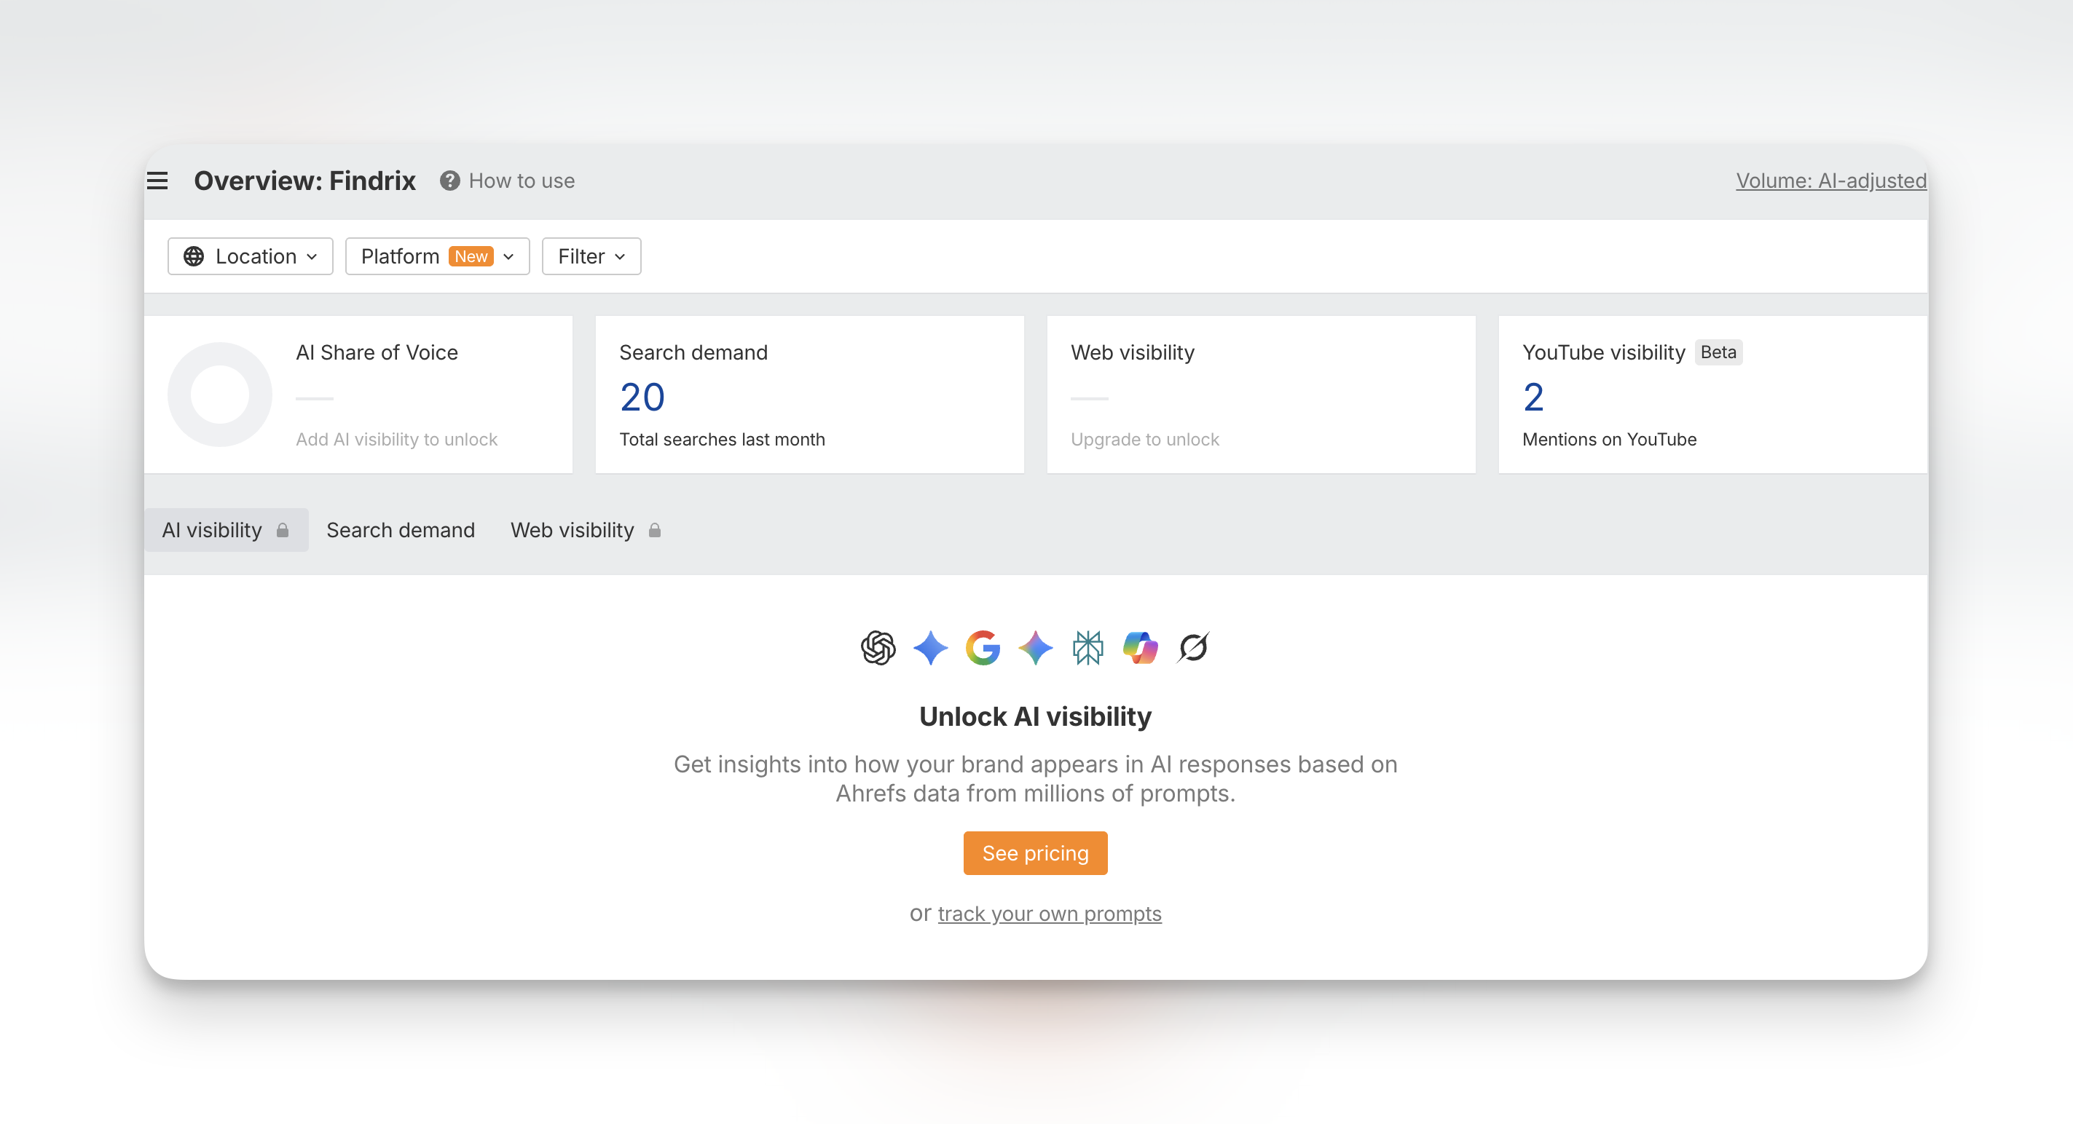Screen dimensions: 2073x1124
Task: Open the Platform dropdown
Action: coord(438,256)
